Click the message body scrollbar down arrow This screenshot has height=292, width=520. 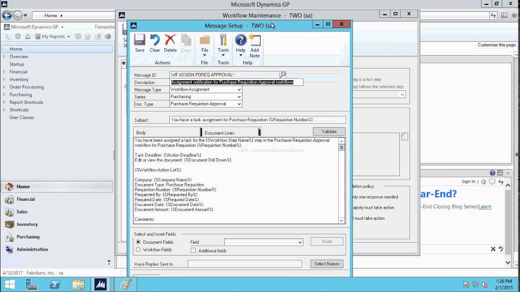click(x=342, y=220)
